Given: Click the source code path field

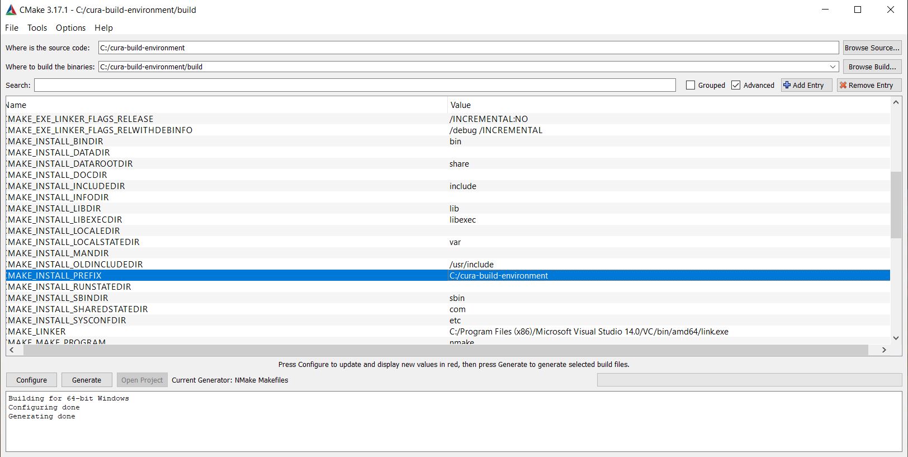Looking at the screenshot, I should coord(469,48).
